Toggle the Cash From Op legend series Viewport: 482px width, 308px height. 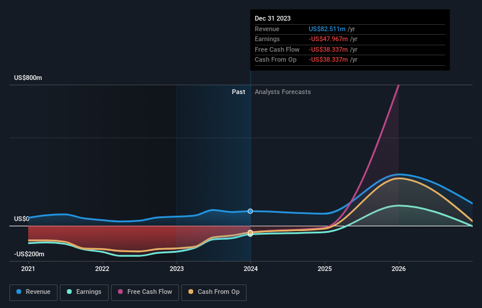(214, 292)
